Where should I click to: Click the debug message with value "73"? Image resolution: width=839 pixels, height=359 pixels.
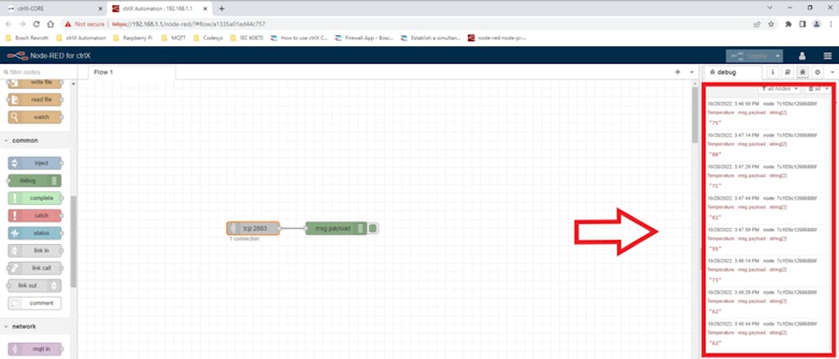point(768,270)
